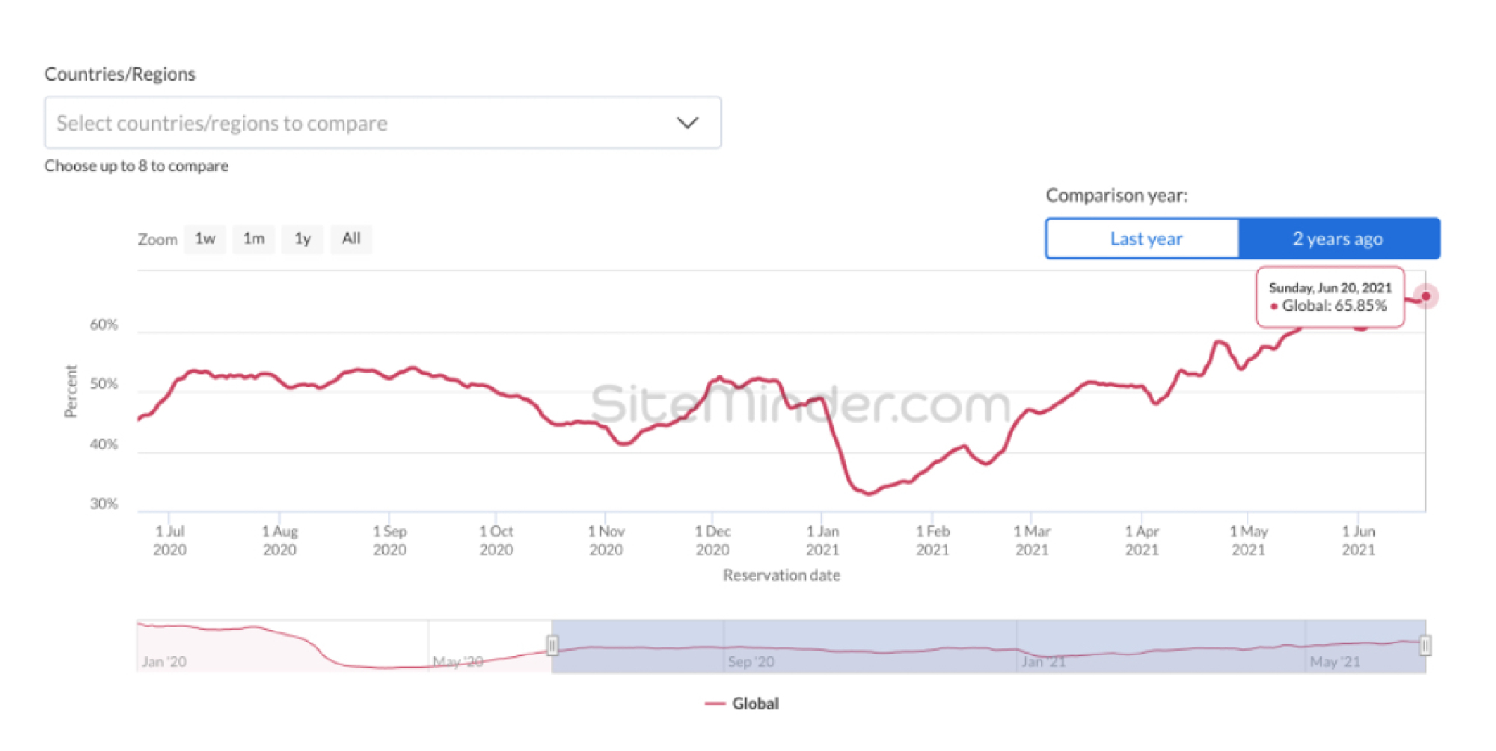1496x751 pixels.
Task: Expand the Select countries/regions combo box chevron
Action: (x=687, y=123)
